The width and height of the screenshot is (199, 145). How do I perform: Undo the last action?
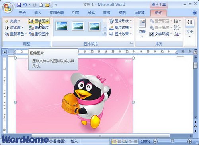click(x=25, y=5)
